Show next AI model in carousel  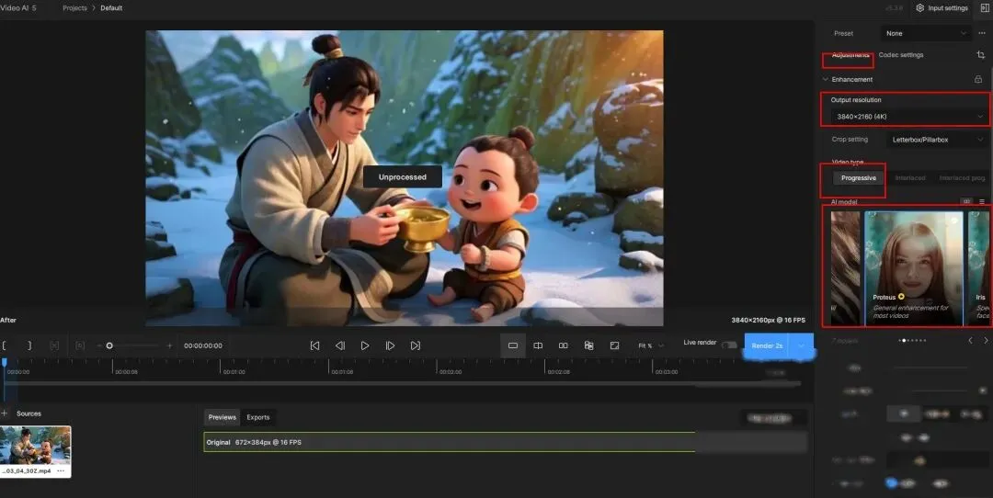click(986, 341)
